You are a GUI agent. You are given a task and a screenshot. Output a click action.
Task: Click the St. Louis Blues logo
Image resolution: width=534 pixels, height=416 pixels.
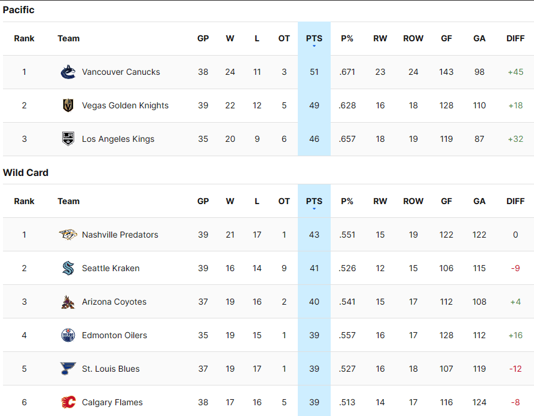pos(68,369)
